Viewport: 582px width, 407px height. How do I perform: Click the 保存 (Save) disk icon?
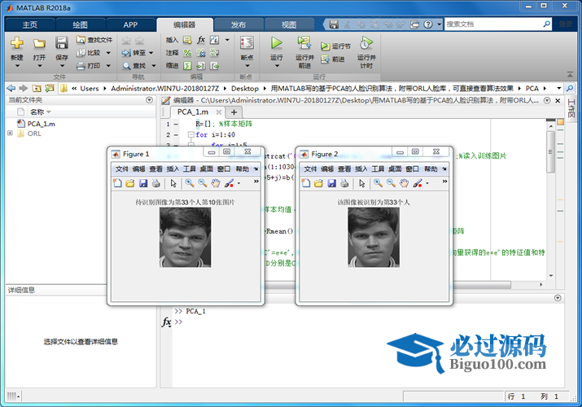(x=62, y=43)
